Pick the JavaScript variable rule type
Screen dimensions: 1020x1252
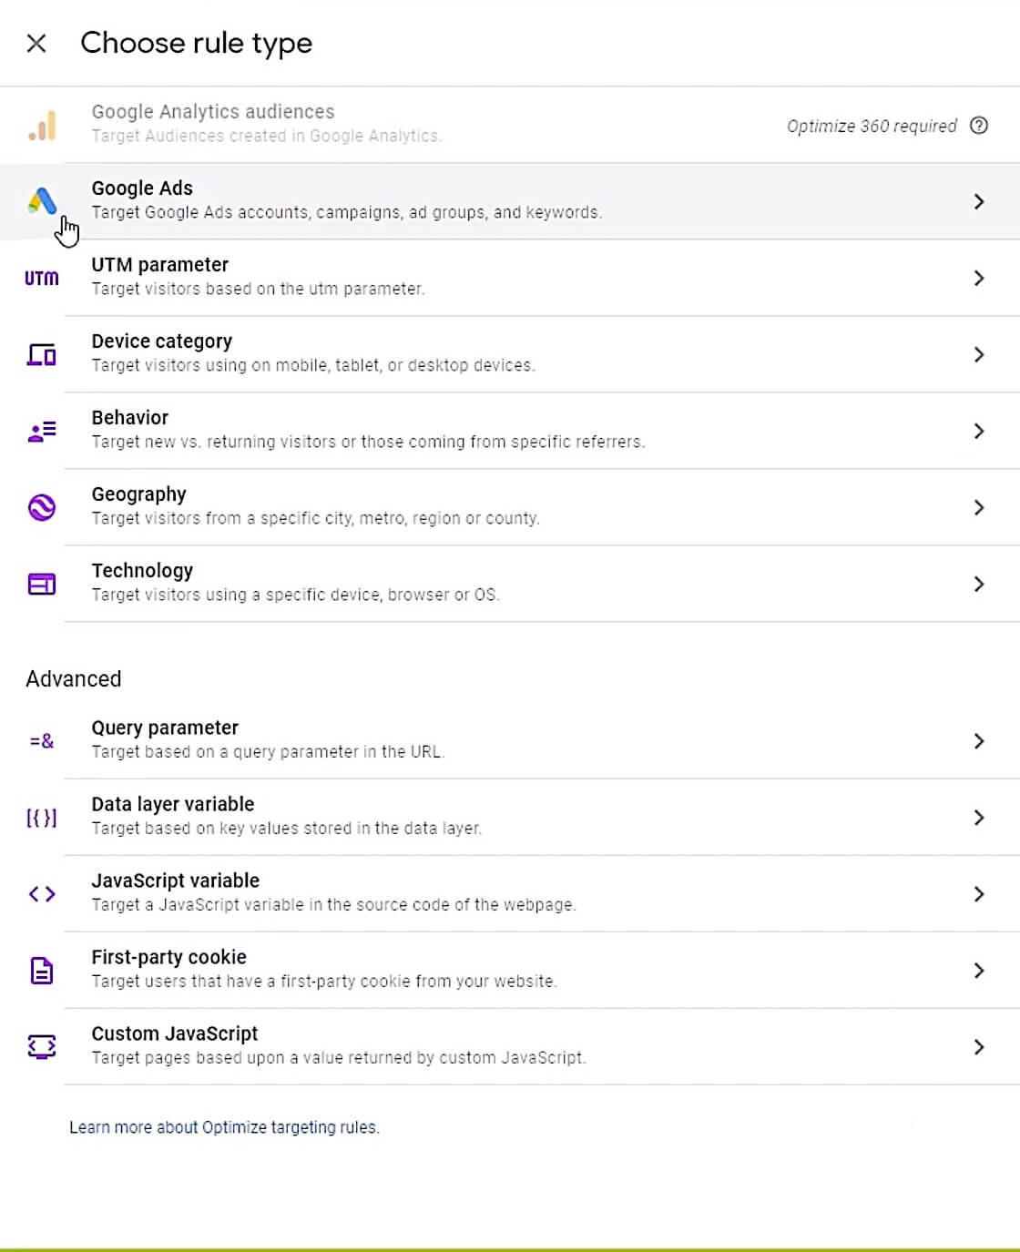tap(510, 894)
